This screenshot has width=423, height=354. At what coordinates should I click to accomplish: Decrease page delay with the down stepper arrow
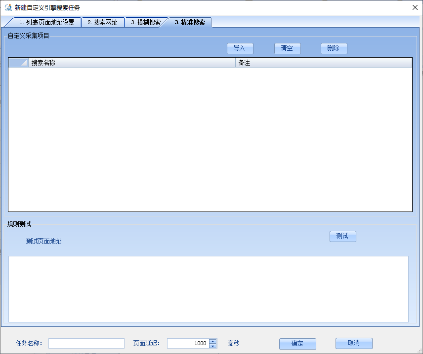pos(212,346)
